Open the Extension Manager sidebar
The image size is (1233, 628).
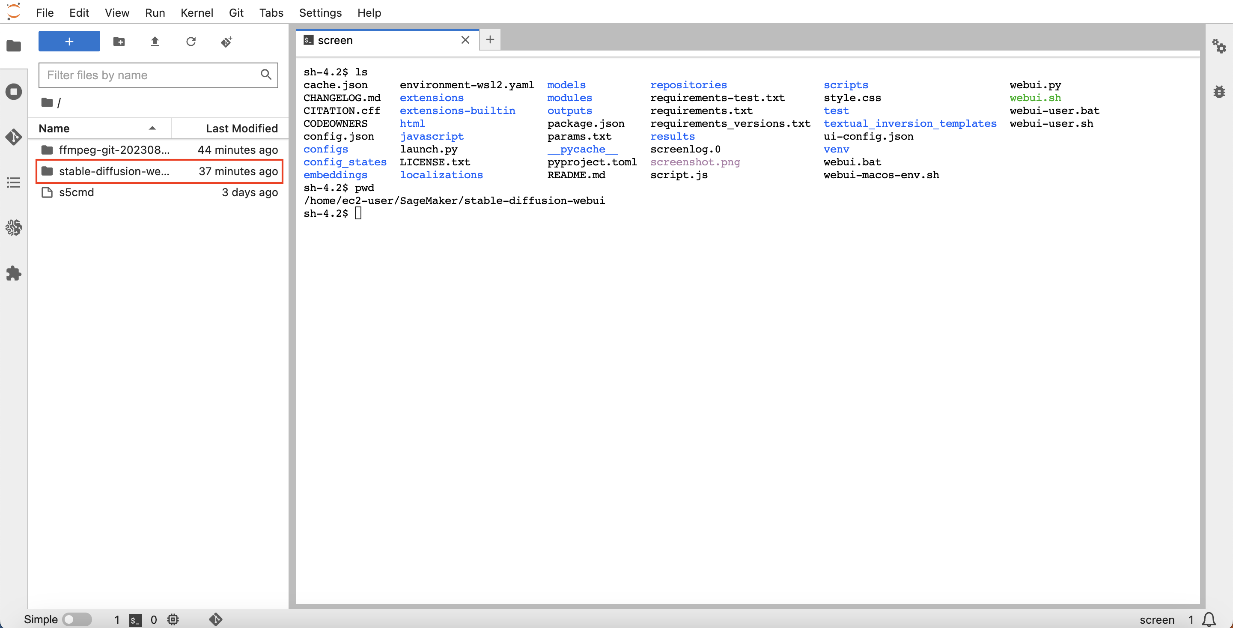(13, 274)
